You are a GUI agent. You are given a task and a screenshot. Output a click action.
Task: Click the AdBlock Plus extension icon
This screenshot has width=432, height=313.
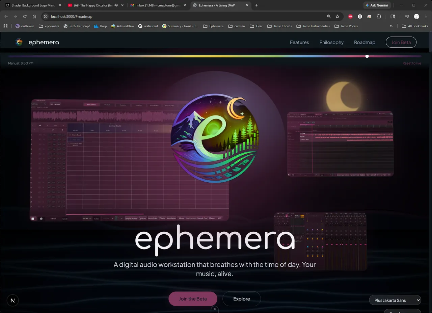(x=351, y=17)
